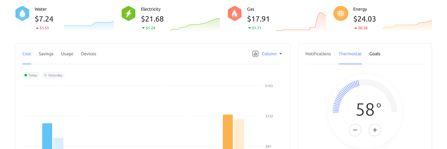Viewport: 447px width, 149px height.
Task: Decrease thermostat with the minus button
Action: [x=355, y=130]
